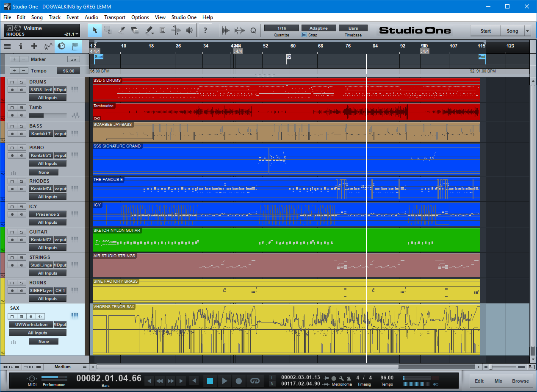Click the rewind button in transport
The height and width of the screenshot is (392, 537).
coord(160,381)
